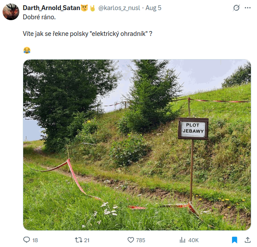
Task: Click the PLOT JEBAWY sign in photo
Action: [x=193, y=128]
